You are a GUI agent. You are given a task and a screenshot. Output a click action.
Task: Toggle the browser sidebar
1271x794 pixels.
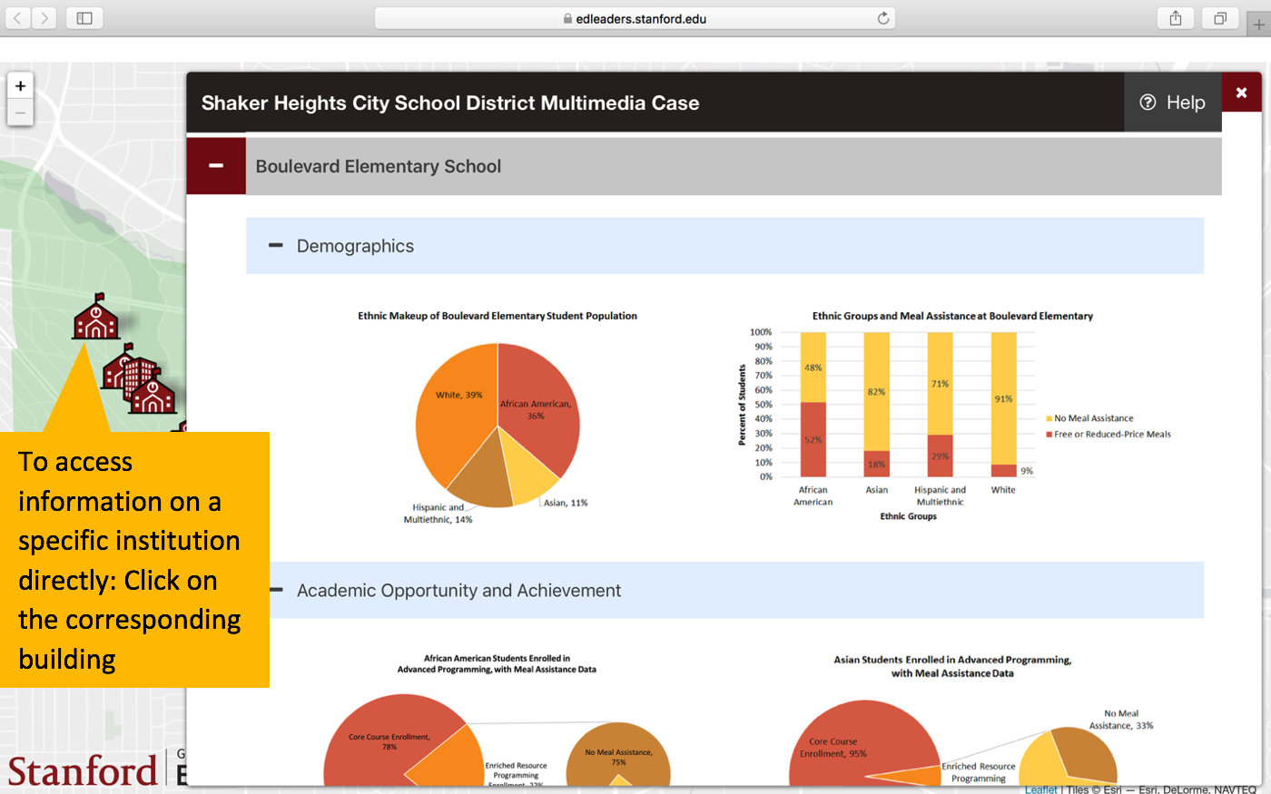pyautogui.click(x=84, y=18)
